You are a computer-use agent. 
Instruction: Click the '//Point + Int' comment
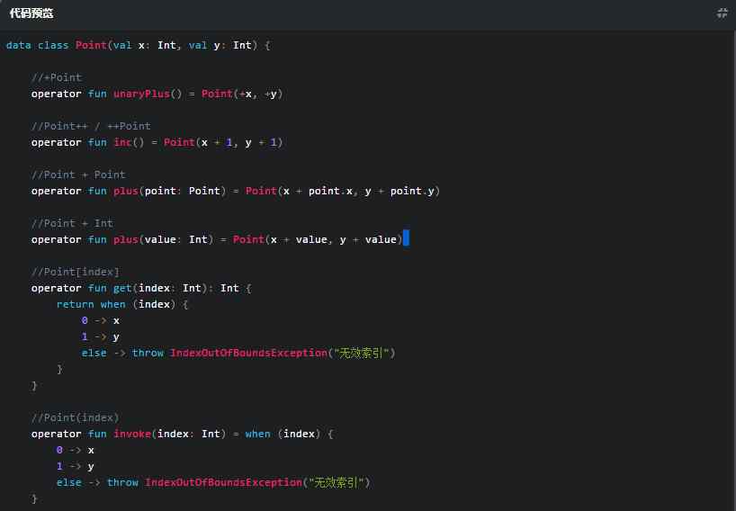click(x=72, y=223)
